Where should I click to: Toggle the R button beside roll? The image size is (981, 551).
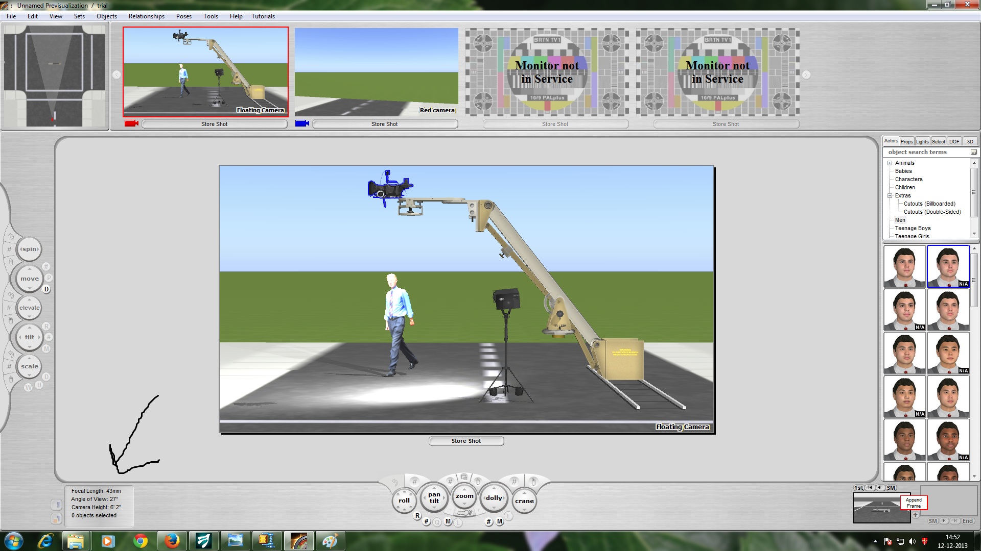click(417, 516)
